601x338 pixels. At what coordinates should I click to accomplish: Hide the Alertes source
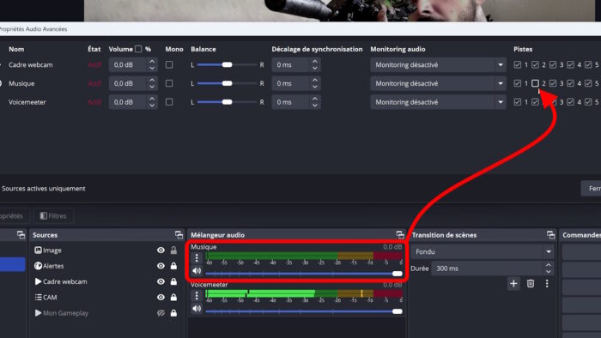point(161,266)
